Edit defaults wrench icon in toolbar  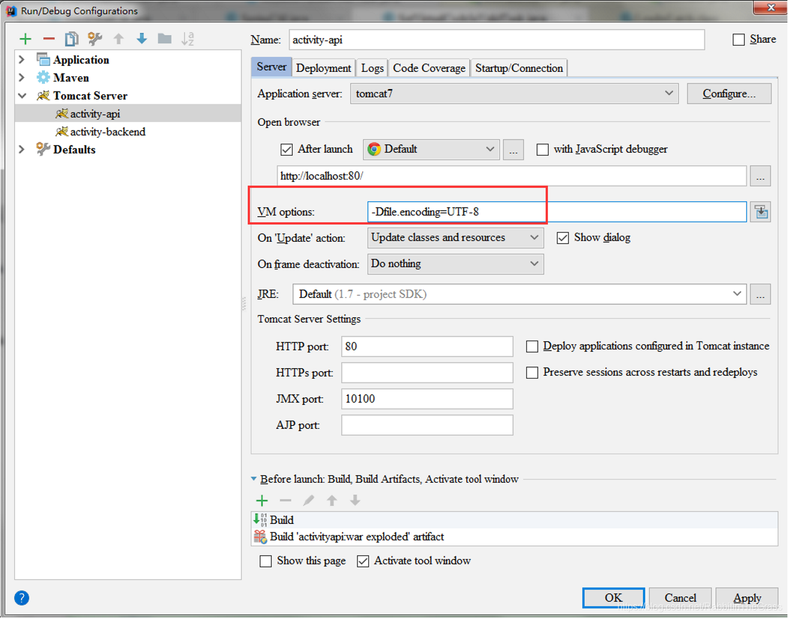pos(95,39)
